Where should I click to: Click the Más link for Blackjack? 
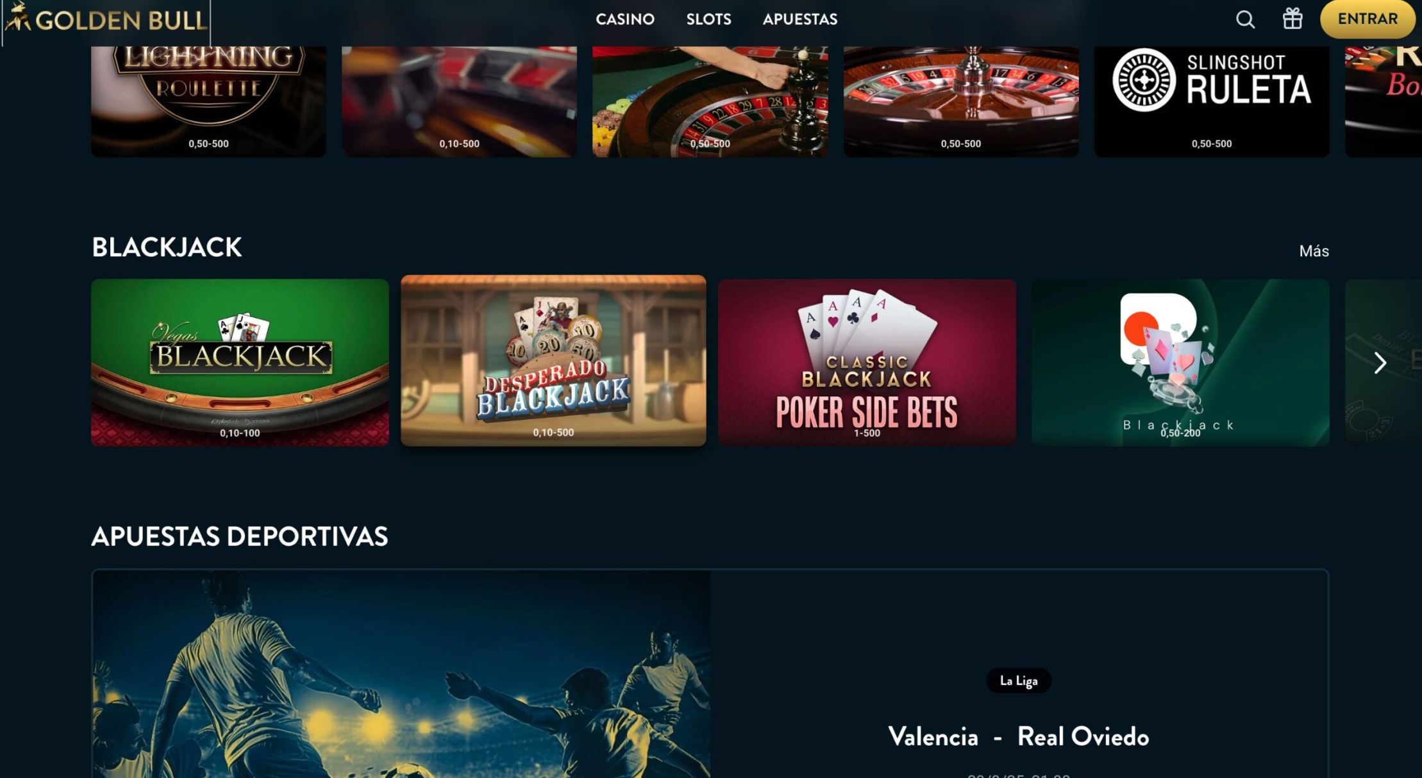(1314, 251)
